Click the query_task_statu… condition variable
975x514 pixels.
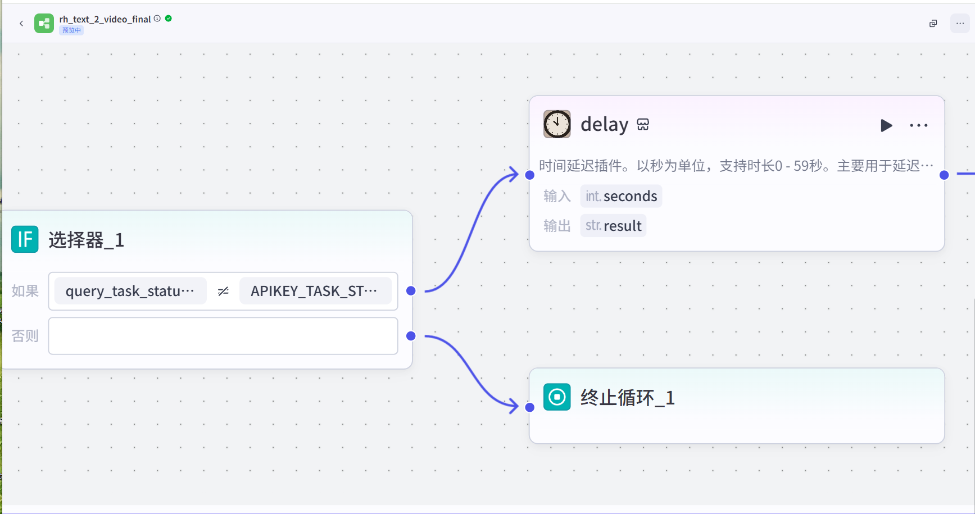pos(130,291)
